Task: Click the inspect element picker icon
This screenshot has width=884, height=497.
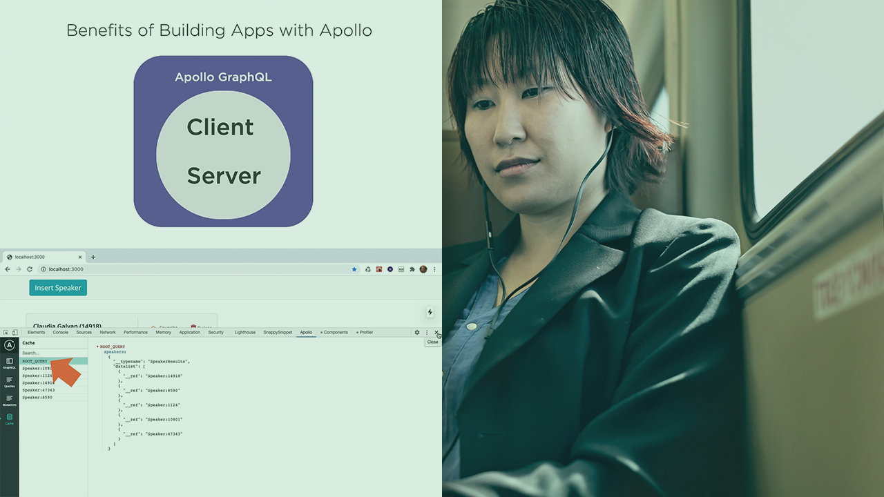Action: 6,332
